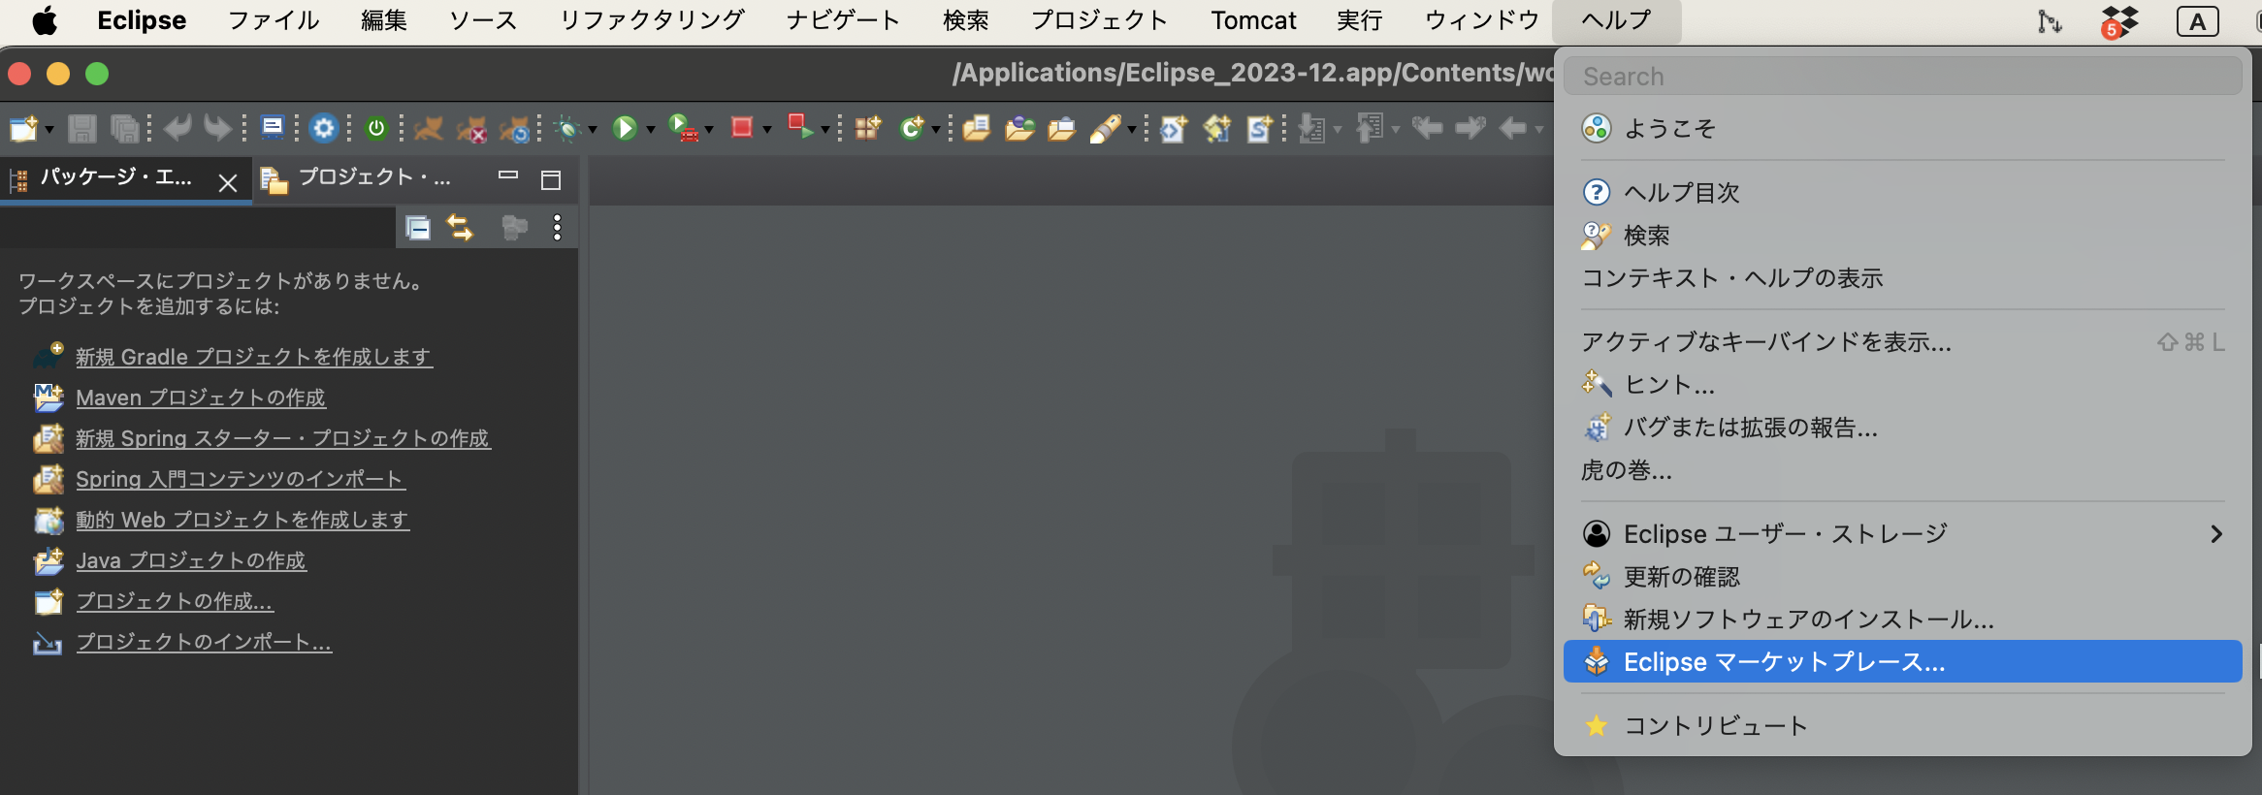
Task: Open the ファイル menu
Action: pyautogui.click(x=274, y=20)
